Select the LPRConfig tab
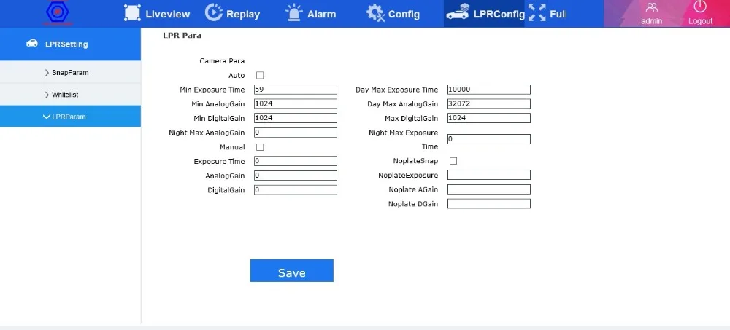 [484, 14]
